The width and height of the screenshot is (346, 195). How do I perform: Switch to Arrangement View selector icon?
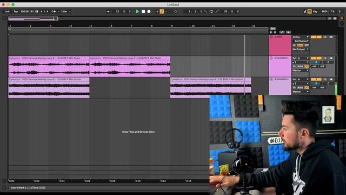tap(342, 18)
